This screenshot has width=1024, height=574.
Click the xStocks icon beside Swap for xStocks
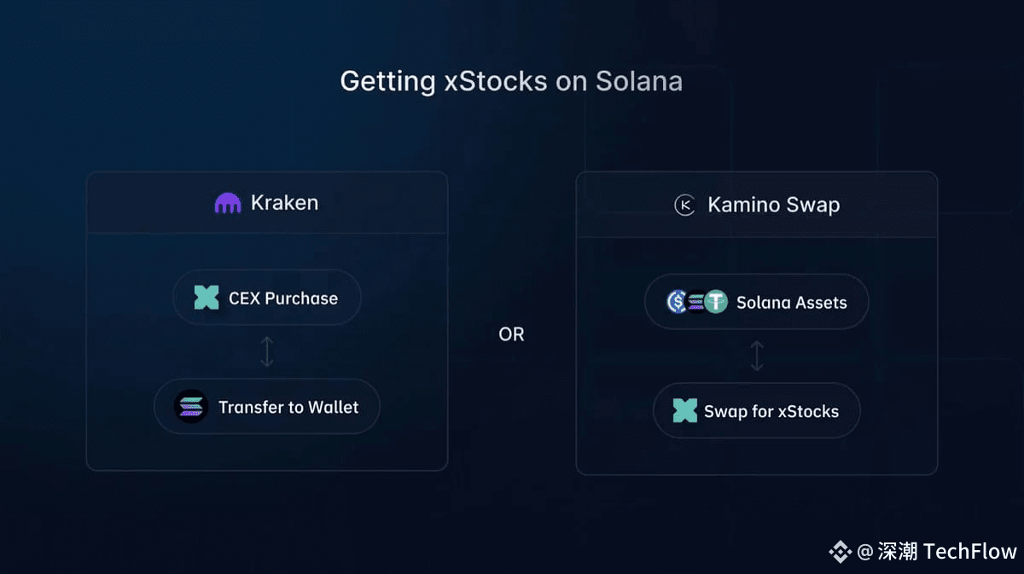(x=685, y=411)
